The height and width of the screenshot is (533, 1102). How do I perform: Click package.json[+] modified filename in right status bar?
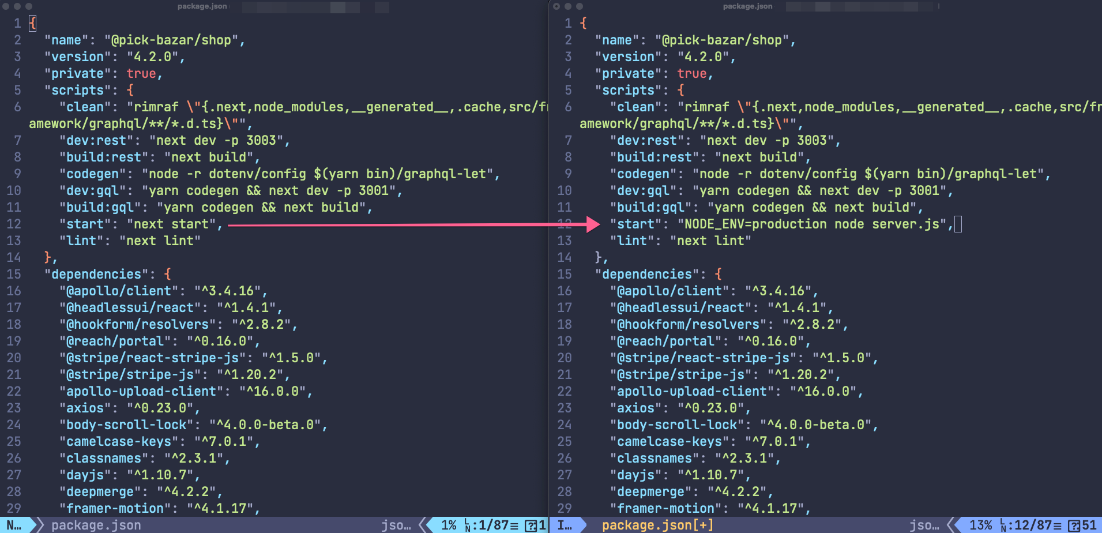(x=658, y=525)
